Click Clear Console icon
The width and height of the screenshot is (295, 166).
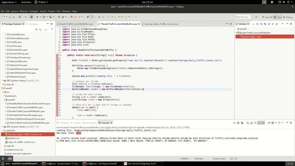coord(248,123)
